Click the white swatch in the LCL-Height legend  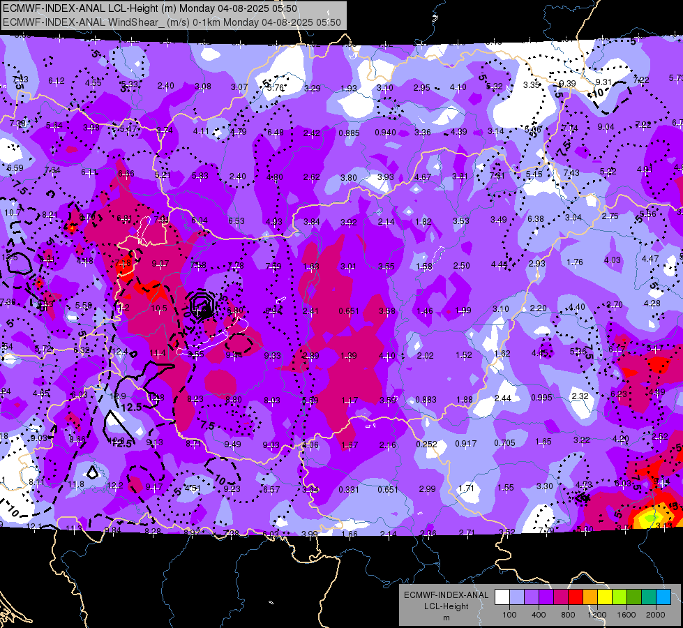coord(502,597)
